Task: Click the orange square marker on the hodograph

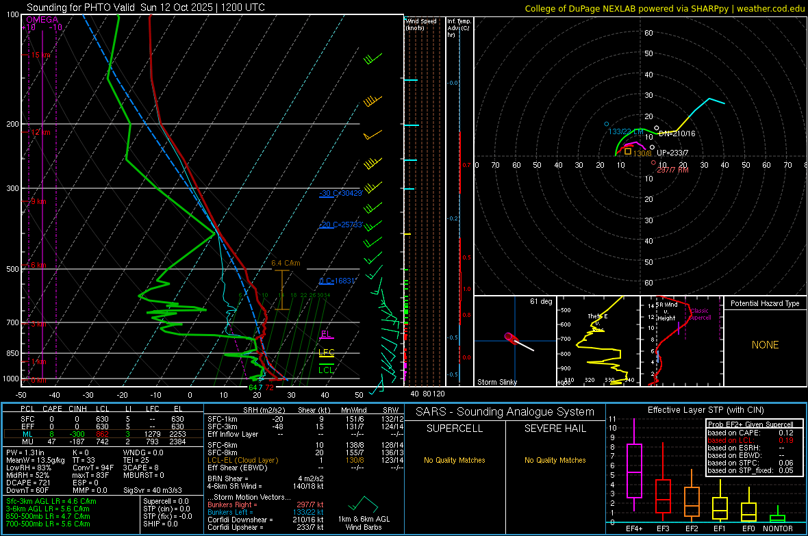Action: point(628,151)
